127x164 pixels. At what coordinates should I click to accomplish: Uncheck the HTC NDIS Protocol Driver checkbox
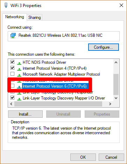point(13,62)
